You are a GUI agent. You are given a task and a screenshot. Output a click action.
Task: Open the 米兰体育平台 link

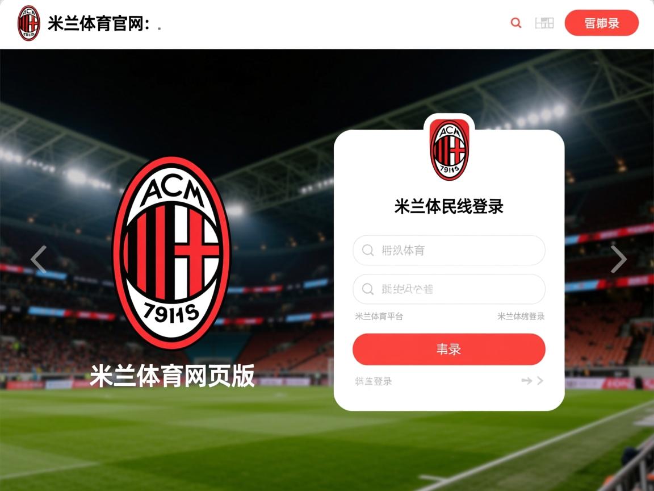[379, 317]
